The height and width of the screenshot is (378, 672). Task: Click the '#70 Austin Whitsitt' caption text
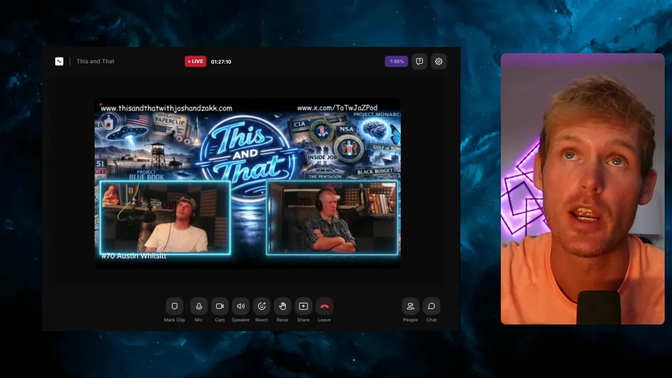(x=134, y=256)
